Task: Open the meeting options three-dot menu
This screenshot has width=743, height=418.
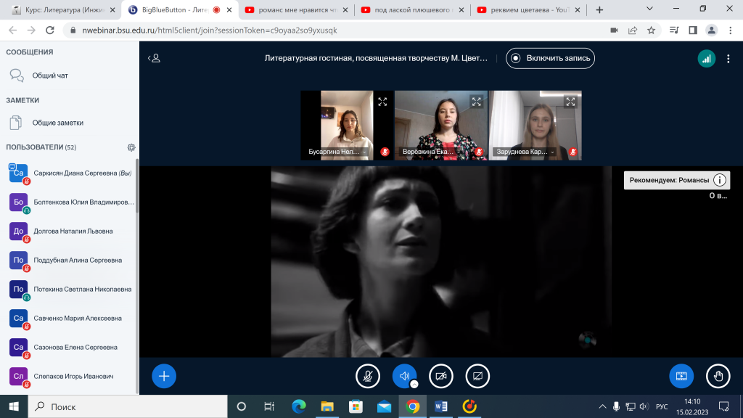Action: pos(728,58)
